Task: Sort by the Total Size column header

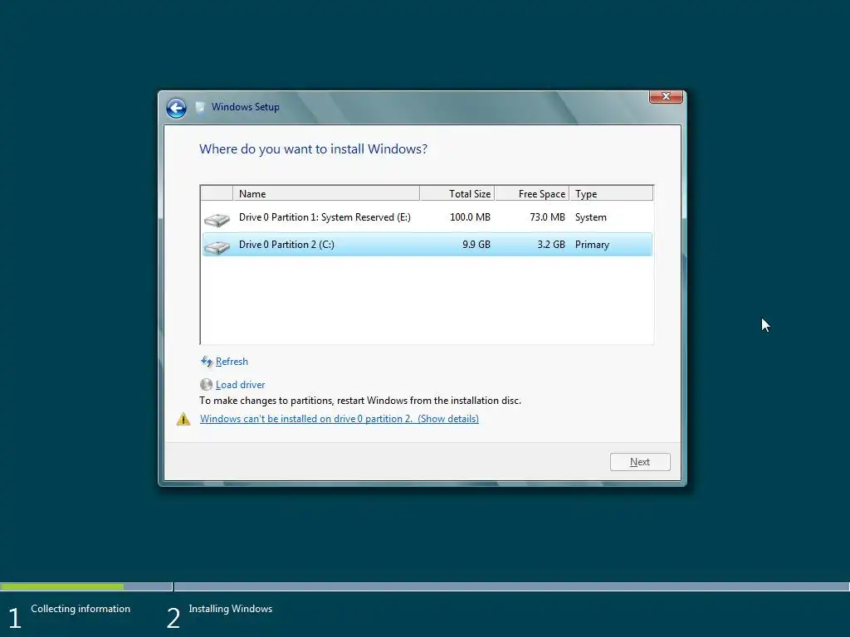Action: 457,193
